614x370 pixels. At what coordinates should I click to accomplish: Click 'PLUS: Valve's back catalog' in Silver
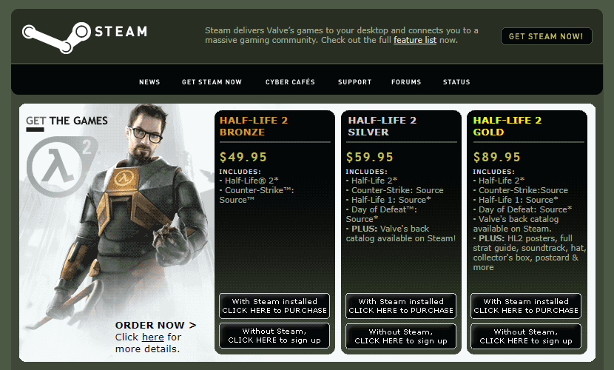[x=401, y=233]
